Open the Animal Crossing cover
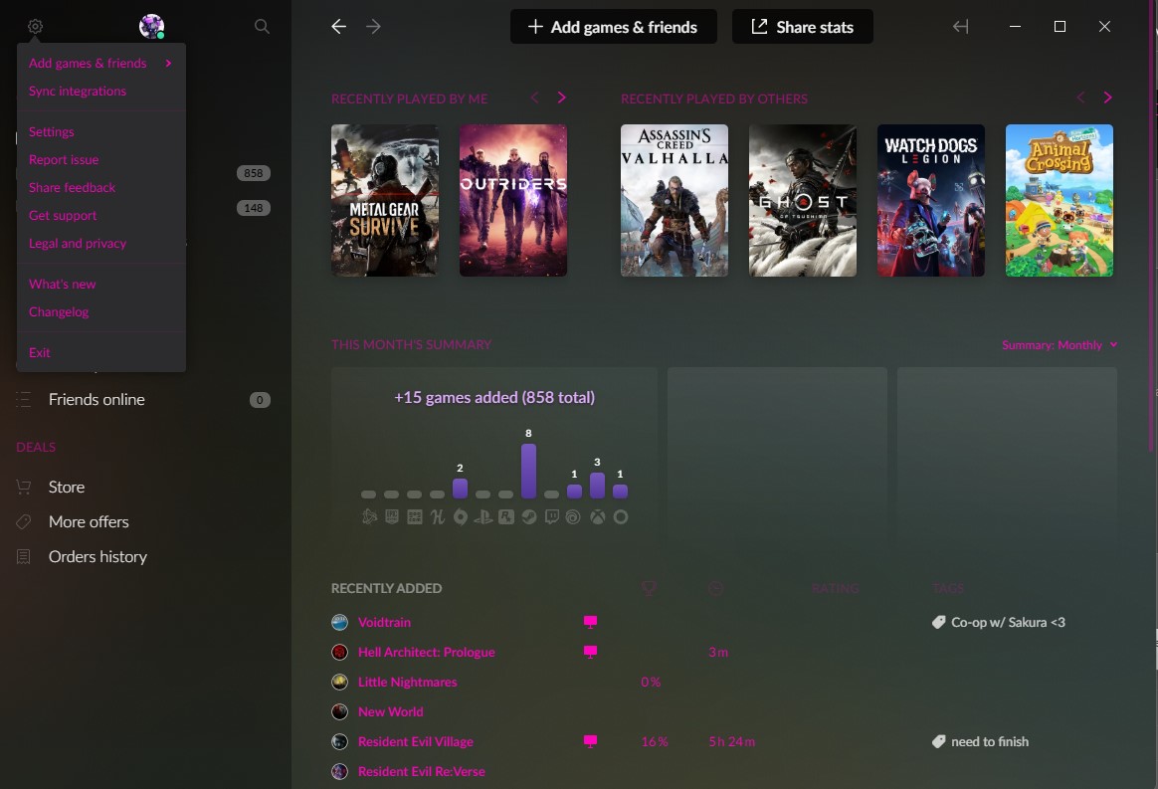 [x=1060, y=200]
